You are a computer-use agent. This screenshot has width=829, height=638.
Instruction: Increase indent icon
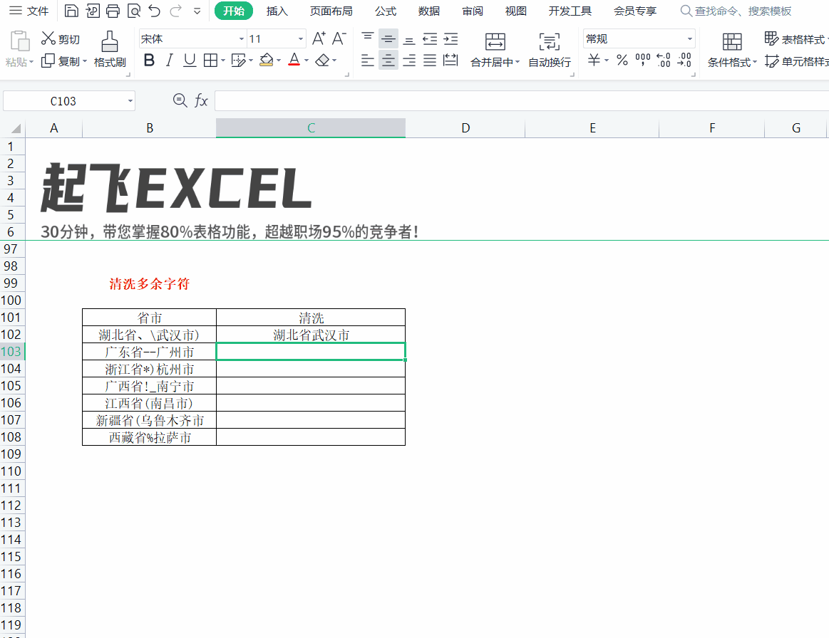pyautogui.click(x=451, y=38)
